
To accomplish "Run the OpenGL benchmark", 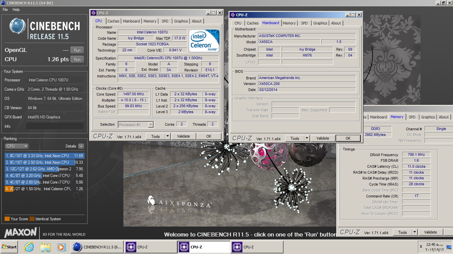I will coord(77,50).
